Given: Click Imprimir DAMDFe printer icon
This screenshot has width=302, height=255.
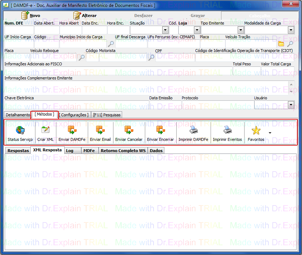Looking at the screenshot, I should (x=194, y=130).
